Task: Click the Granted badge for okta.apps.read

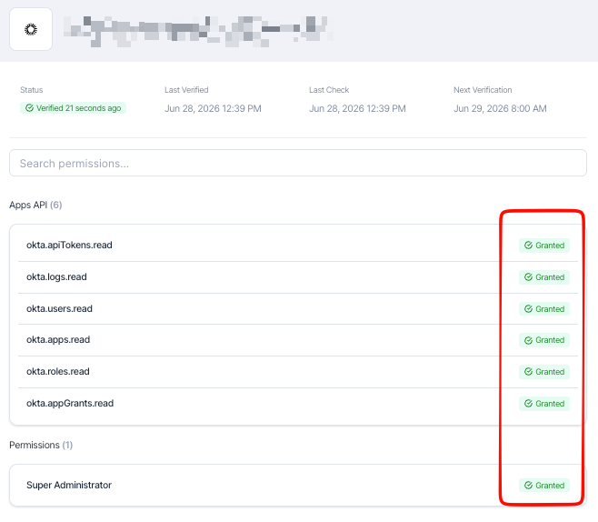Action: (x=544, y=340)
